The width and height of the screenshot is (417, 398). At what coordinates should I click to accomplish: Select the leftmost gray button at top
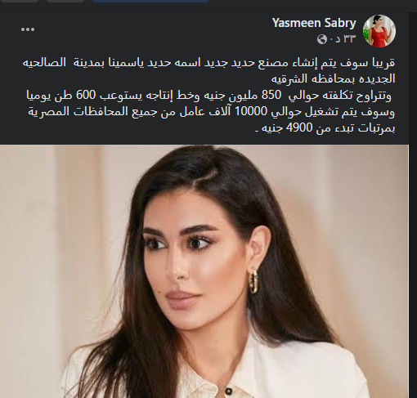19,1
